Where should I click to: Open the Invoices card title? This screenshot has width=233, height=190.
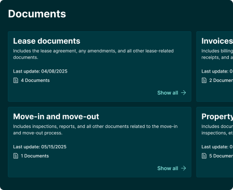tap(217, 41)
